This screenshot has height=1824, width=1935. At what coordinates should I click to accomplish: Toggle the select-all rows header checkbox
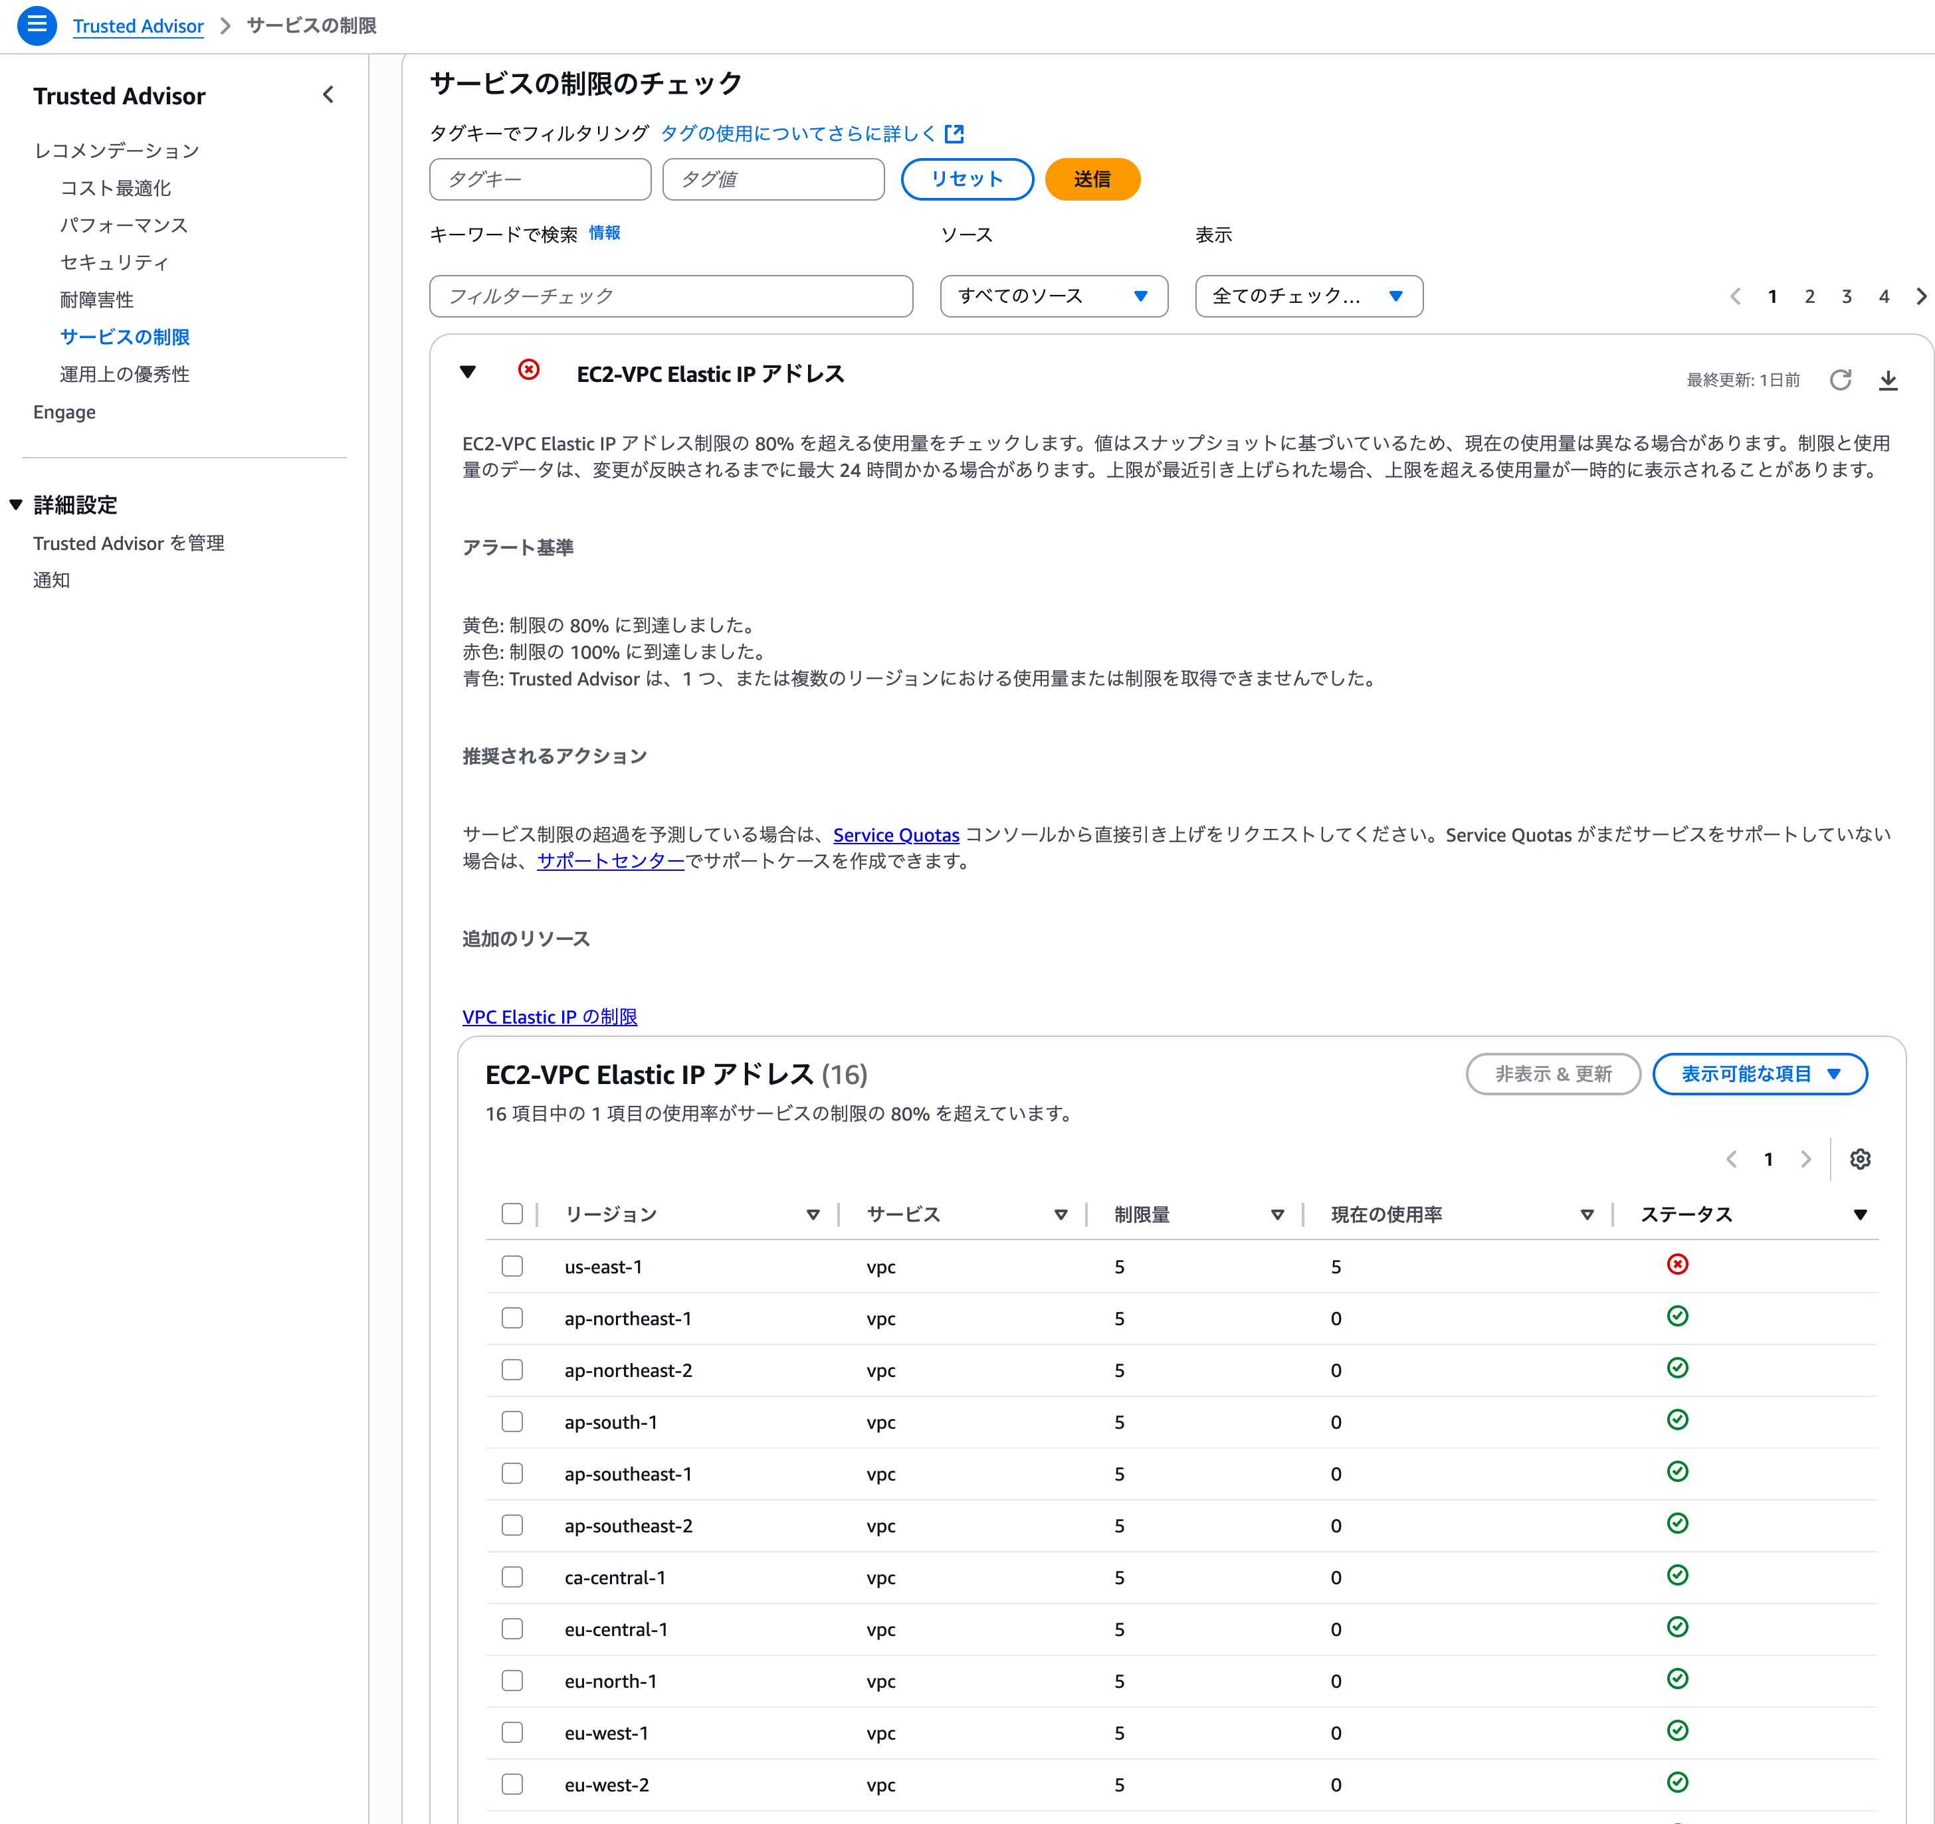point(512,1213)
